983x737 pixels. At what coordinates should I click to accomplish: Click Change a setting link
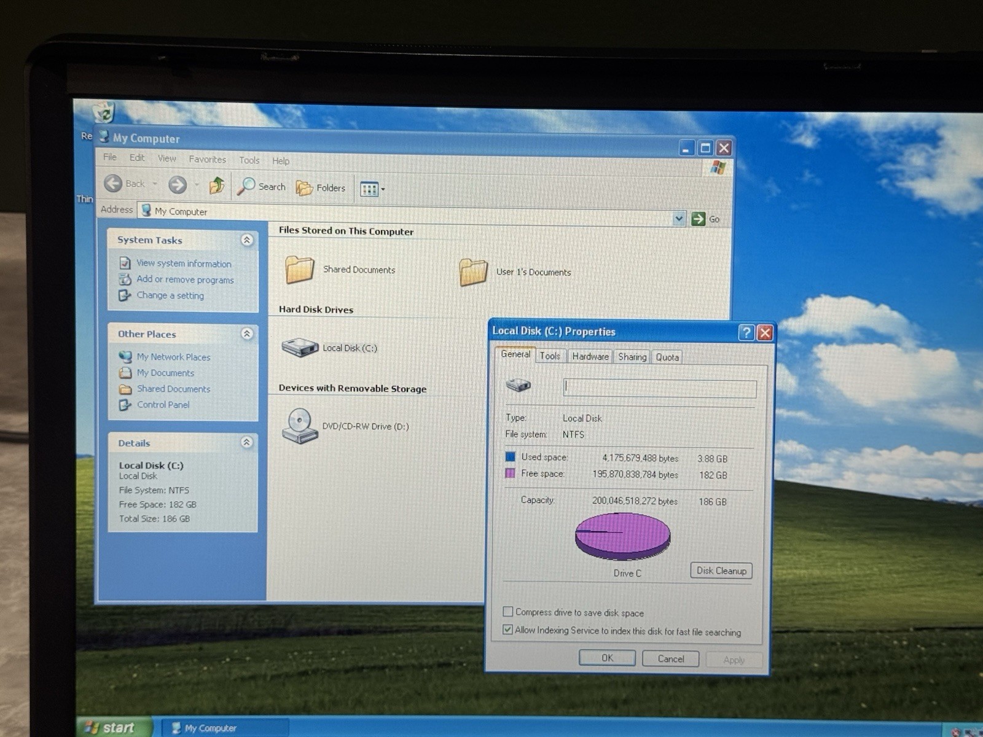click(x=170, y=295)
